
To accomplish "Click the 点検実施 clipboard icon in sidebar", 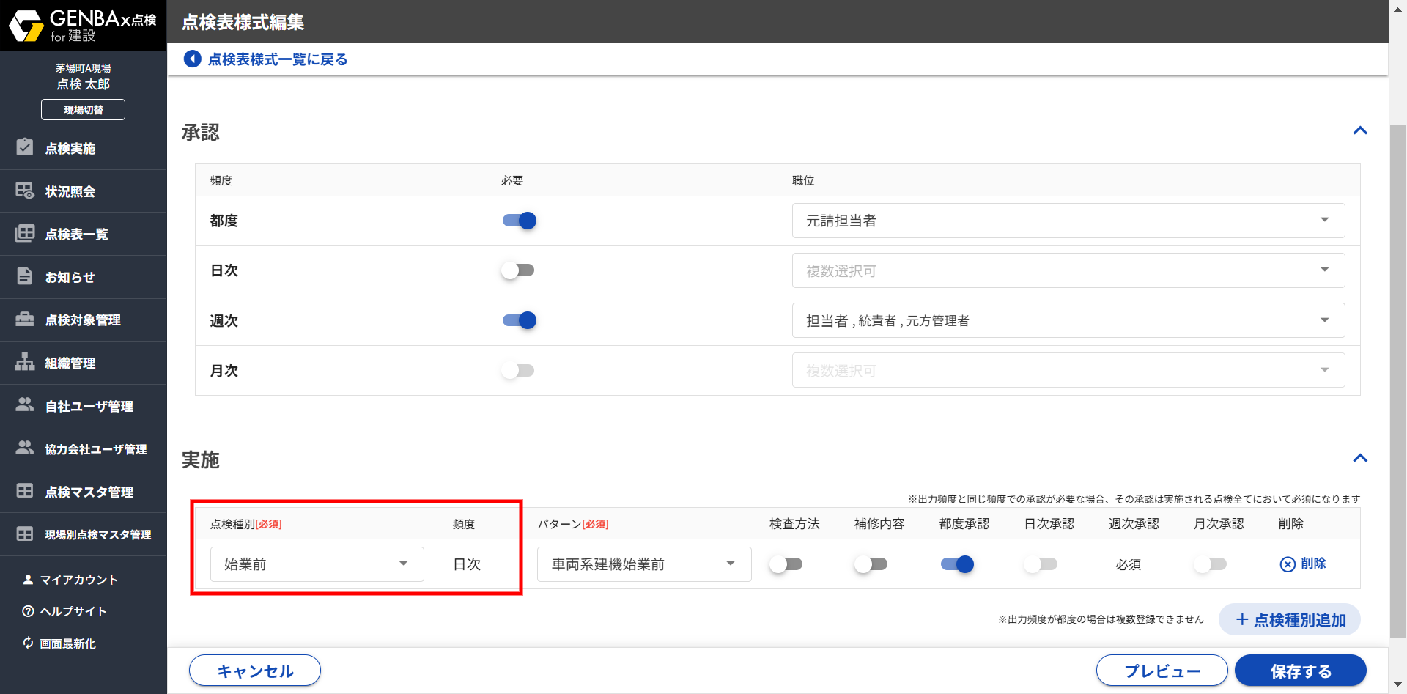I will [x=25, y=147].
